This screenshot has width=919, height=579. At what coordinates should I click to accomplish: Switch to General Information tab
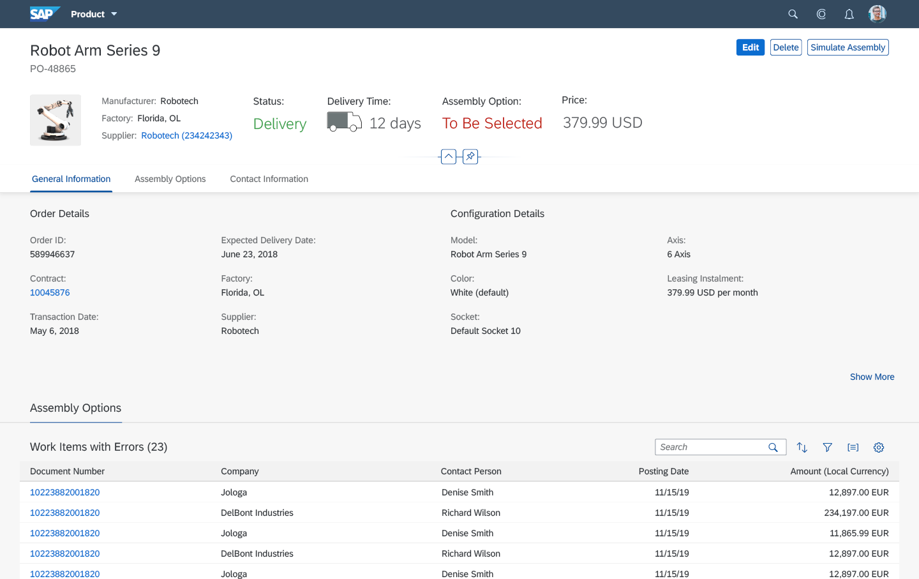coord(71,179)
